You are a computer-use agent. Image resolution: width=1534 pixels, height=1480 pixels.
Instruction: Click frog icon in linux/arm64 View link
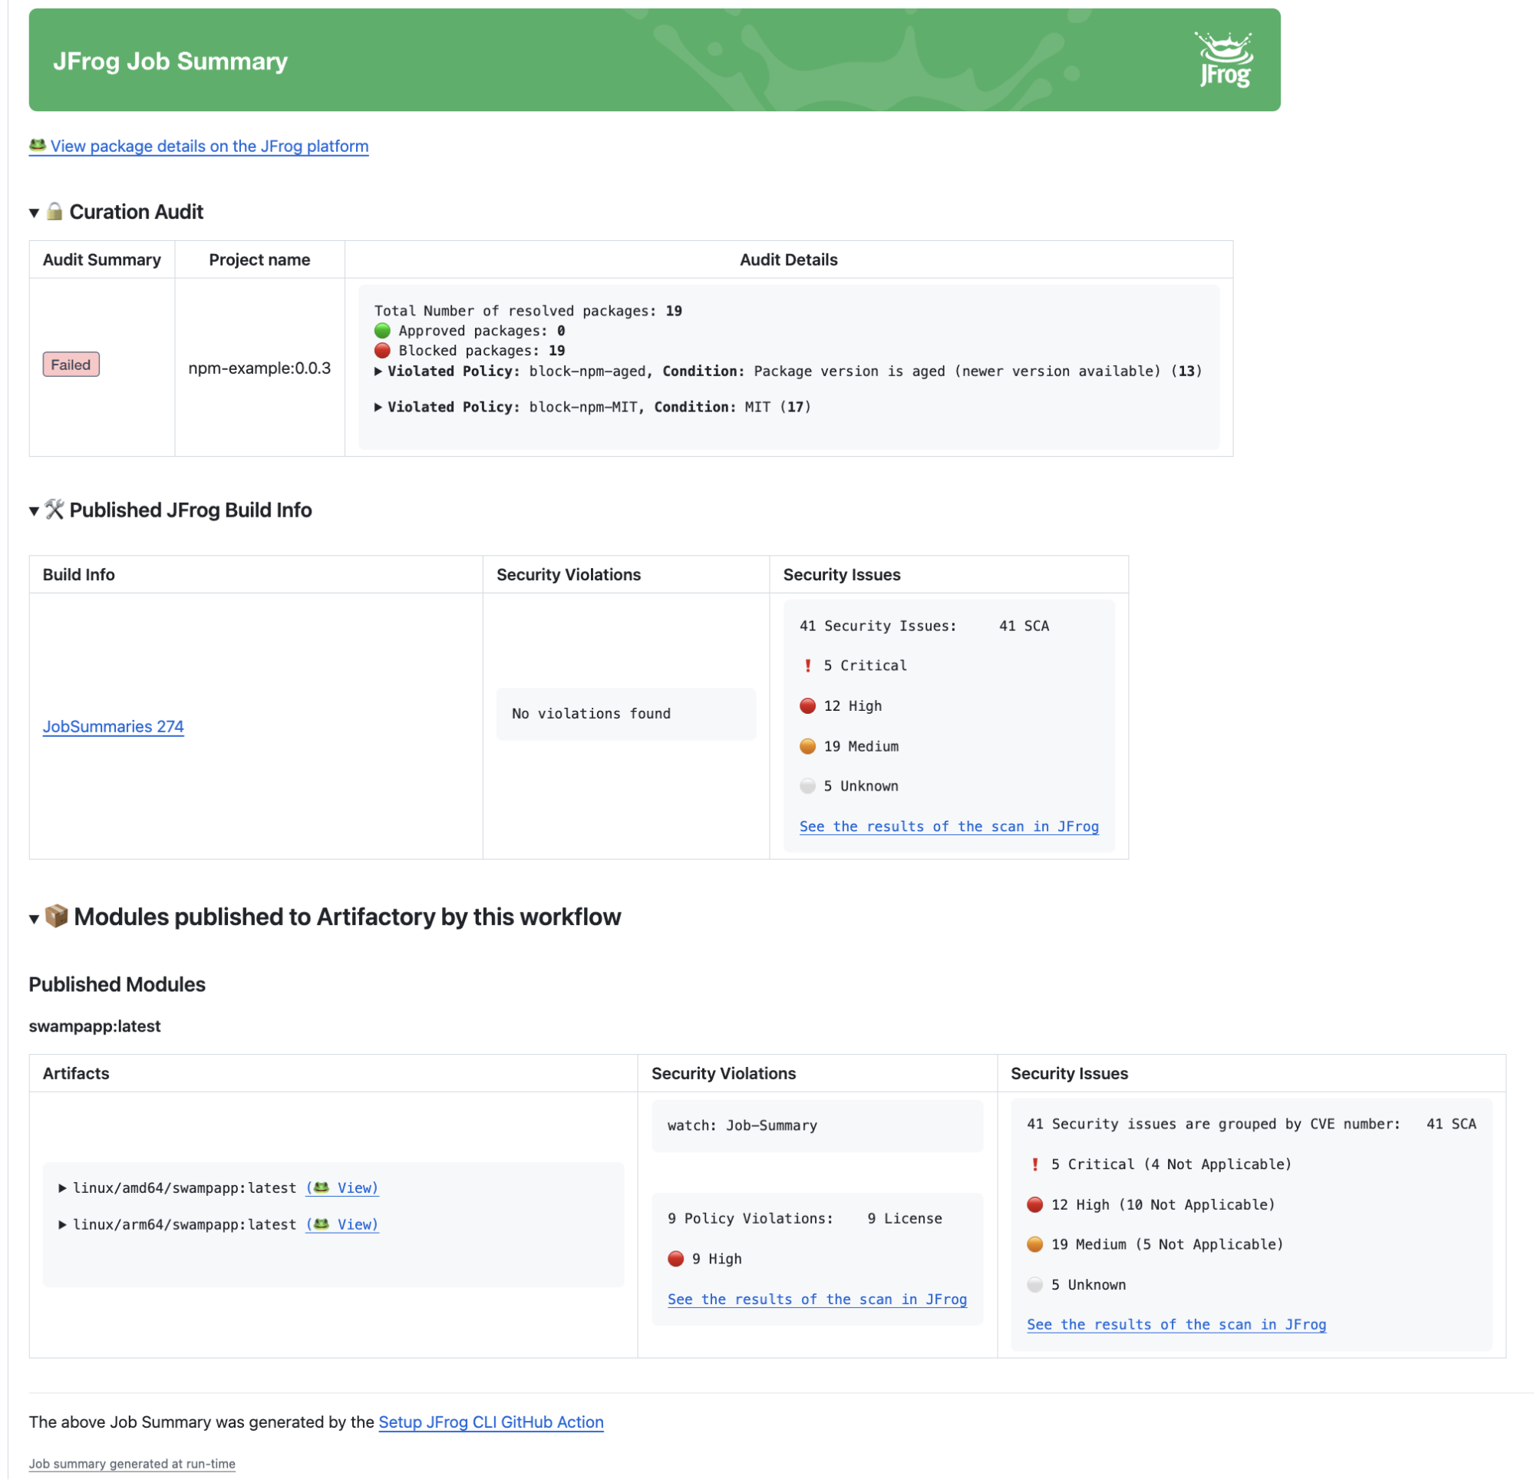tap(321, 1224)
